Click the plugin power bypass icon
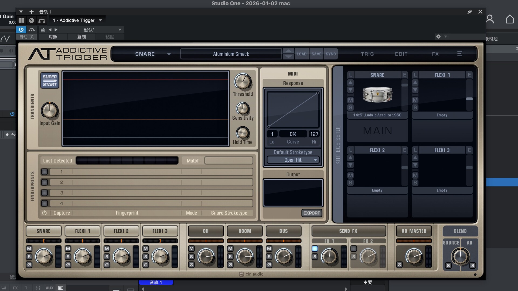The width and height of the screenshot is (518, 291). 21,30
